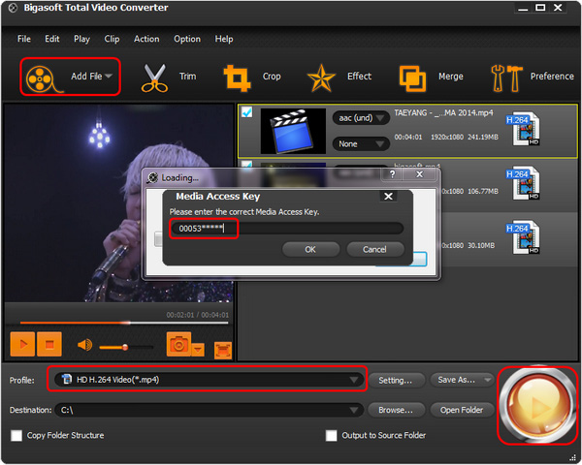Minimize the Bigasoft window

(523, 8)
